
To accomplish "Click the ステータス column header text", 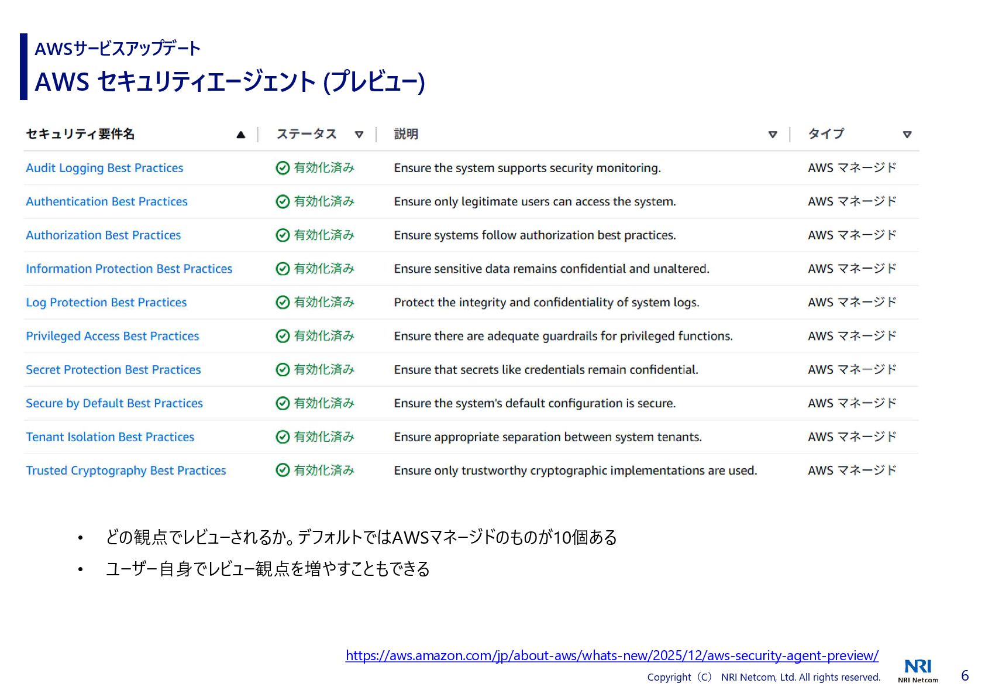I will [x=306, y=134].
